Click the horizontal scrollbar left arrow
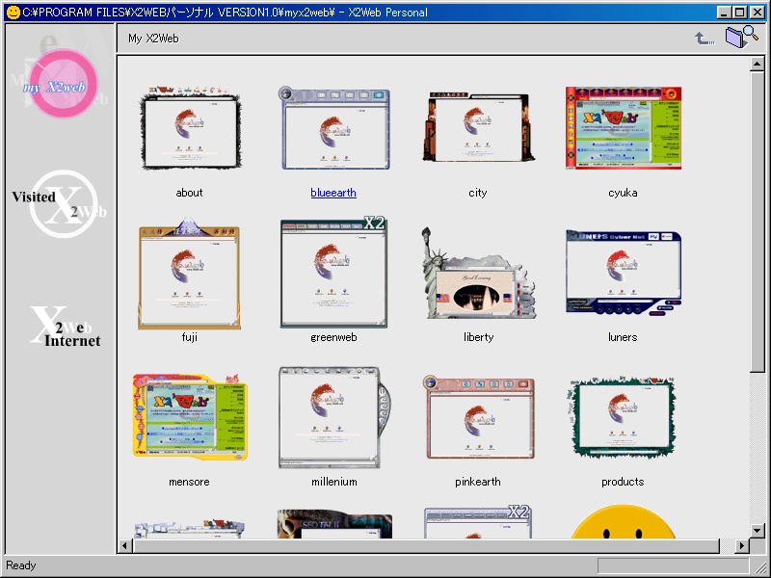The height and width of the screenshot is (578, 771). 125,545
